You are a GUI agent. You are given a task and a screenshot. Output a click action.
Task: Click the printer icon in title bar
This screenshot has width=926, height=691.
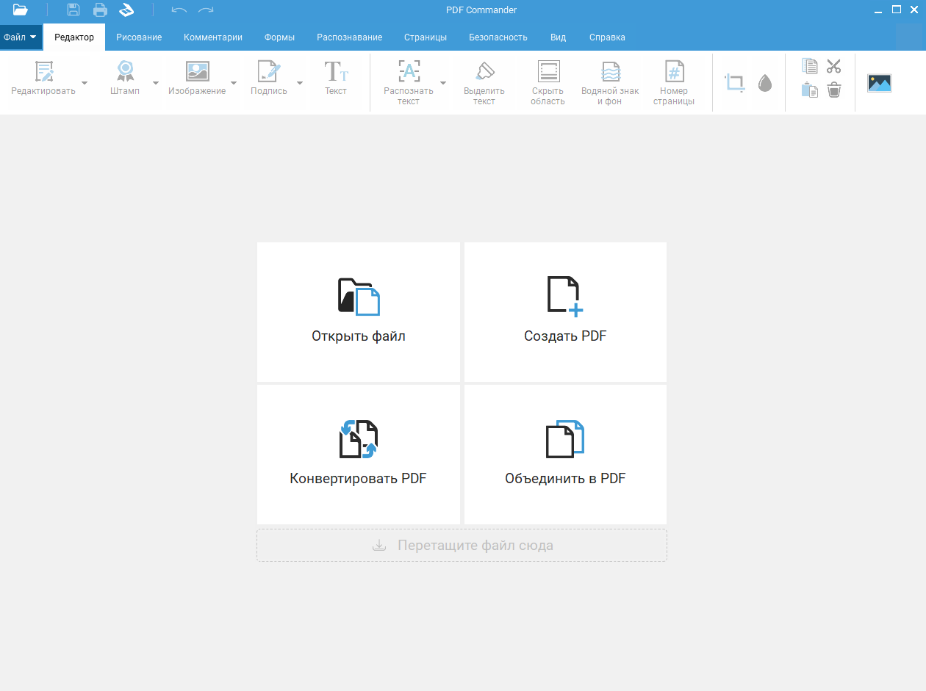tap(100, 10)
